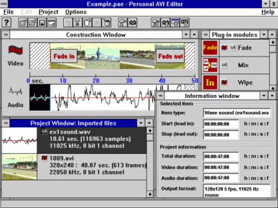278x208 pixels.
Task: Click the Stop (lead out) time field
Action: point(221,135)
